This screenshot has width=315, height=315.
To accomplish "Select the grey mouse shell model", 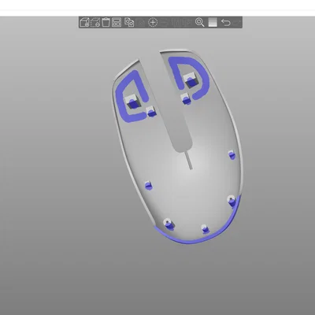I will (178, 146).
